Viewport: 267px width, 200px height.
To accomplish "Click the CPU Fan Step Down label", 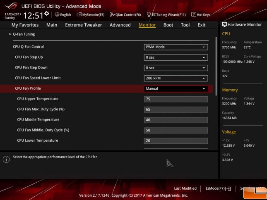I will click(x=31, y=67).
